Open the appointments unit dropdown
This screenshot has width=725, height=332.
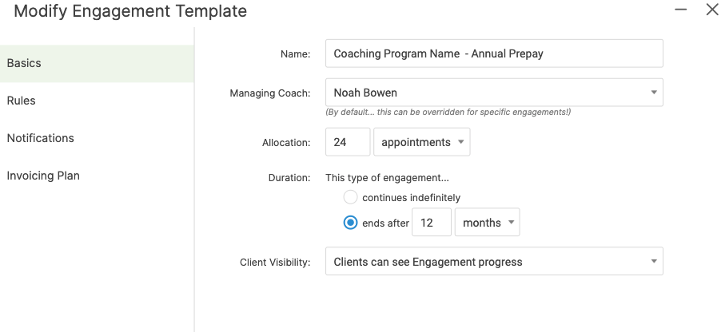pyautogui.click(x=422, y=142)
